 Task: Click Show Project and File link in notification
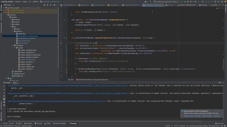pos(192,116)
